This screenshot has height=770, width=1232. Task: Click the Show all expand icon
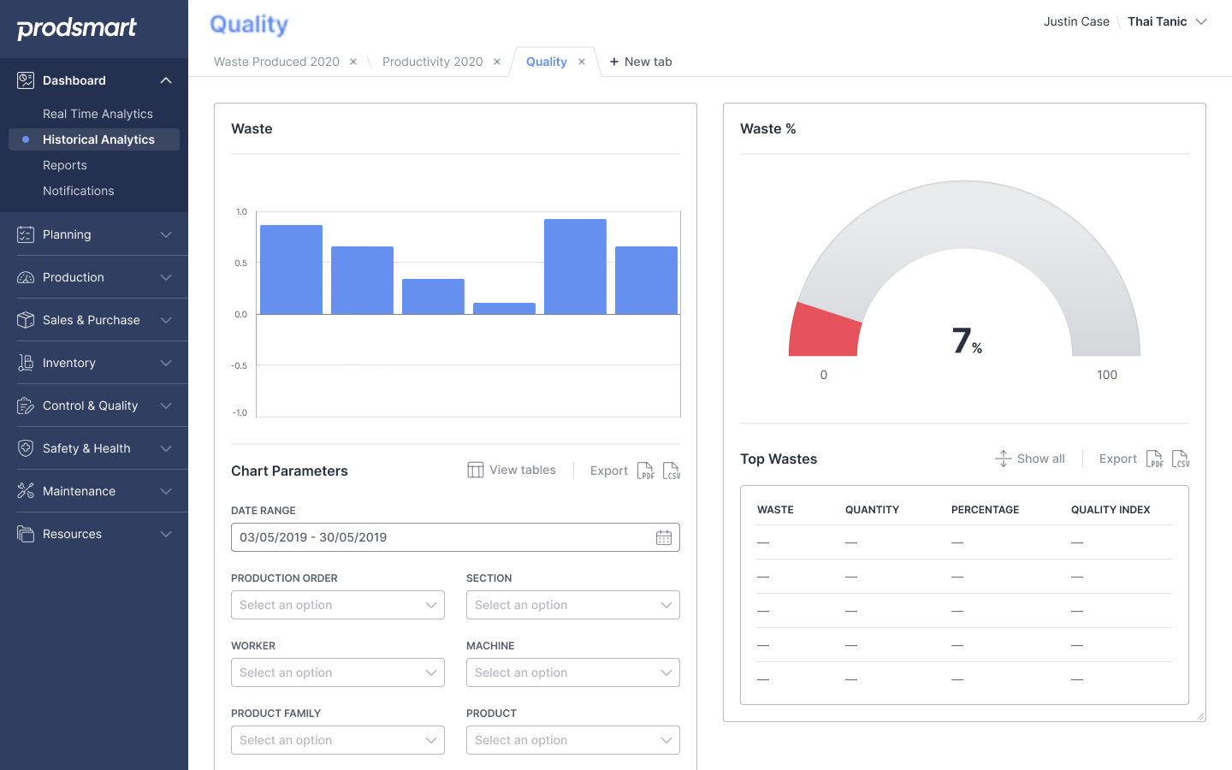(1004, 459)
